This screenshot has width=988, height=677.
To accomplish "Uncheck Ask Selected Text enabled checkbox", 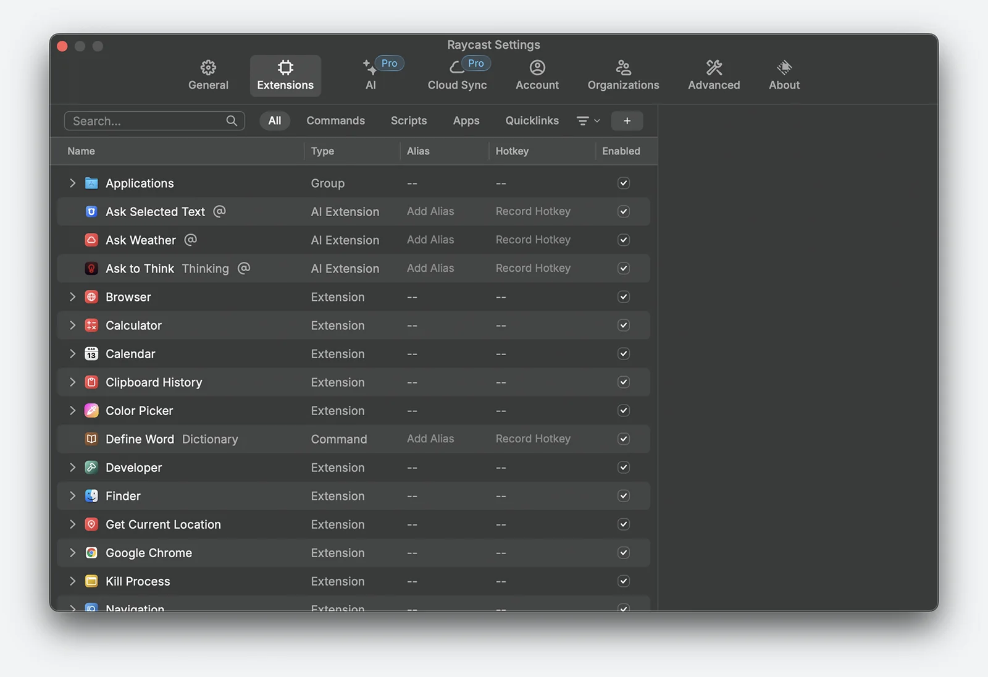I will pyautogui.click(x=624, y=211).
